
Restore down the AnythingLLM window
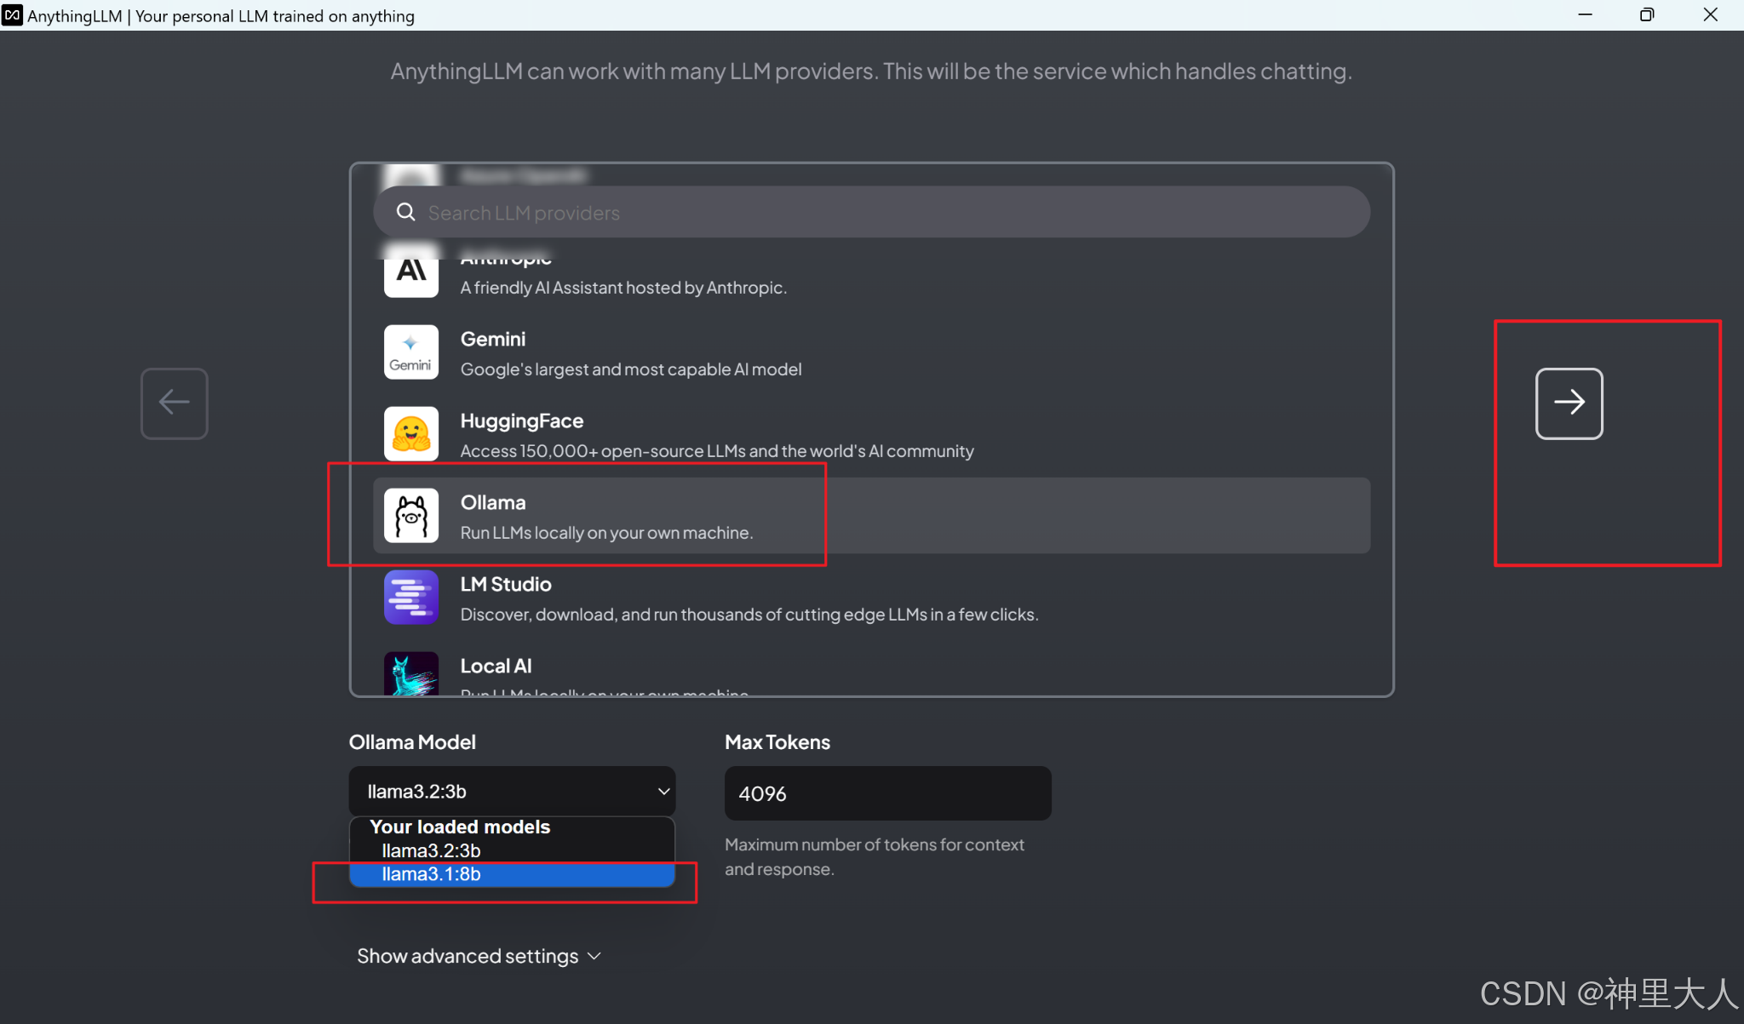[x=1647, y=14]
